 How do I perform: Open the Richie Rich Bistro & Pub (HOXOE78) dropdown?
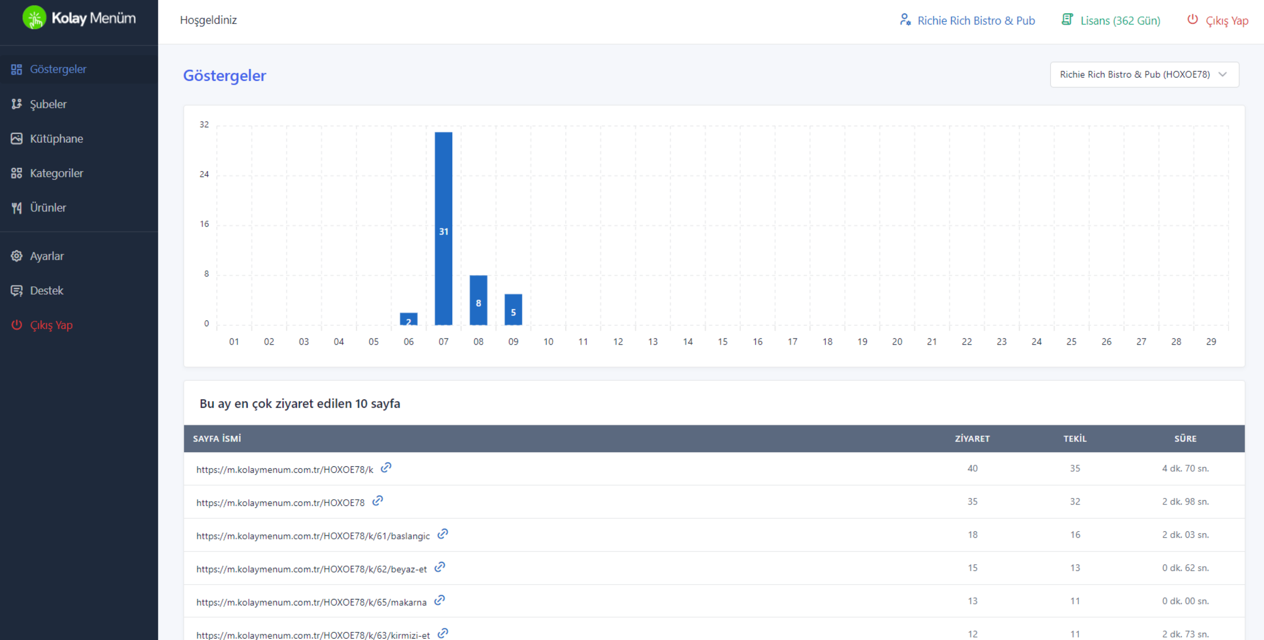[x=1144, y=74]
